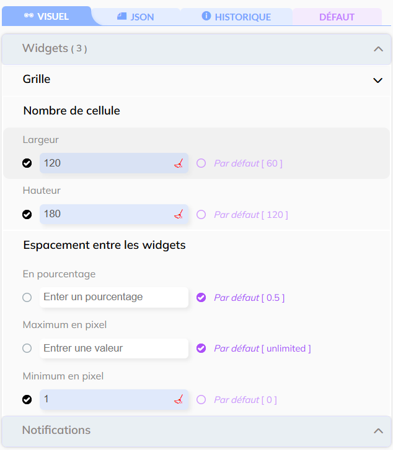Click the checked icon beside Hauteur field

[x=27, y=215]
